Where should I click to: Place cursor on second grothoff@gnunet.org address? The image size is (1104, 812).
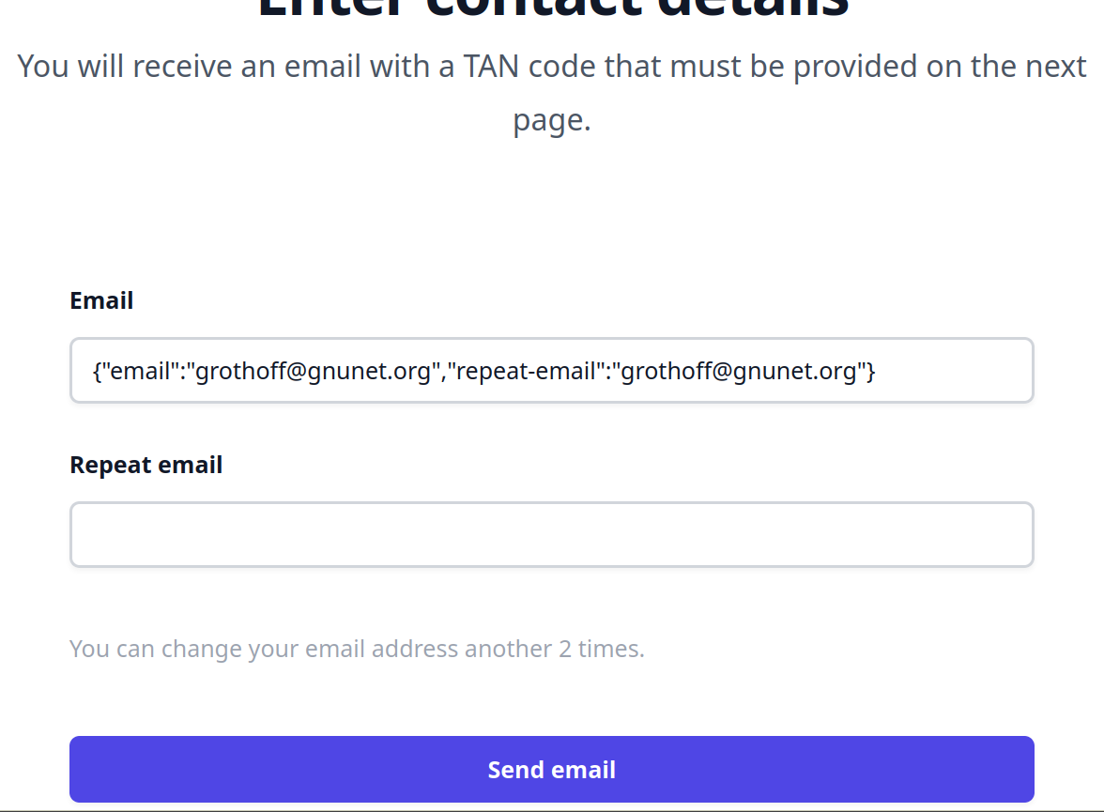tap(740, 372)
